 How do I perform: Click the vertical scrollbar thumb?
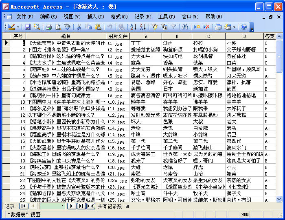tap(279, 56)
